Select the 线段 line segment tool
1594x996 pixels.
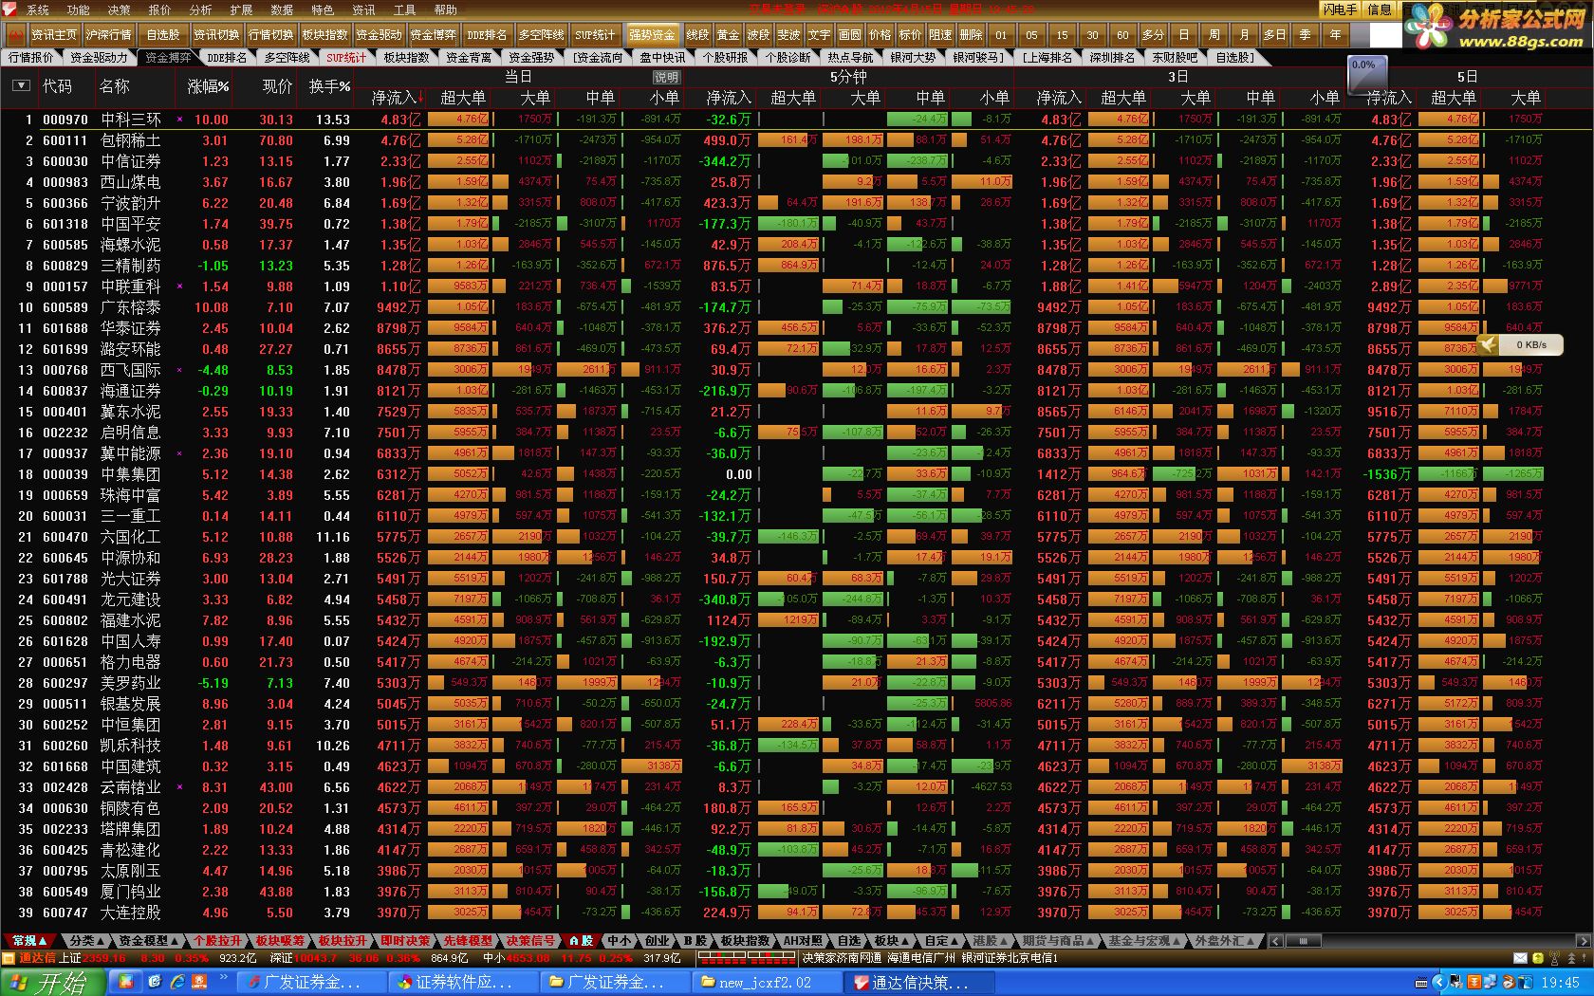coord(697,35)
